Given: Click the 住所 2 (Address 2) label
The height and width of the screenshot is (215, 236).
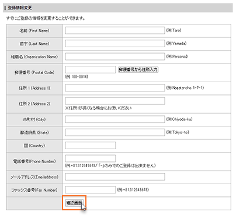Looking at the screenshot, I should click(34, 104).
